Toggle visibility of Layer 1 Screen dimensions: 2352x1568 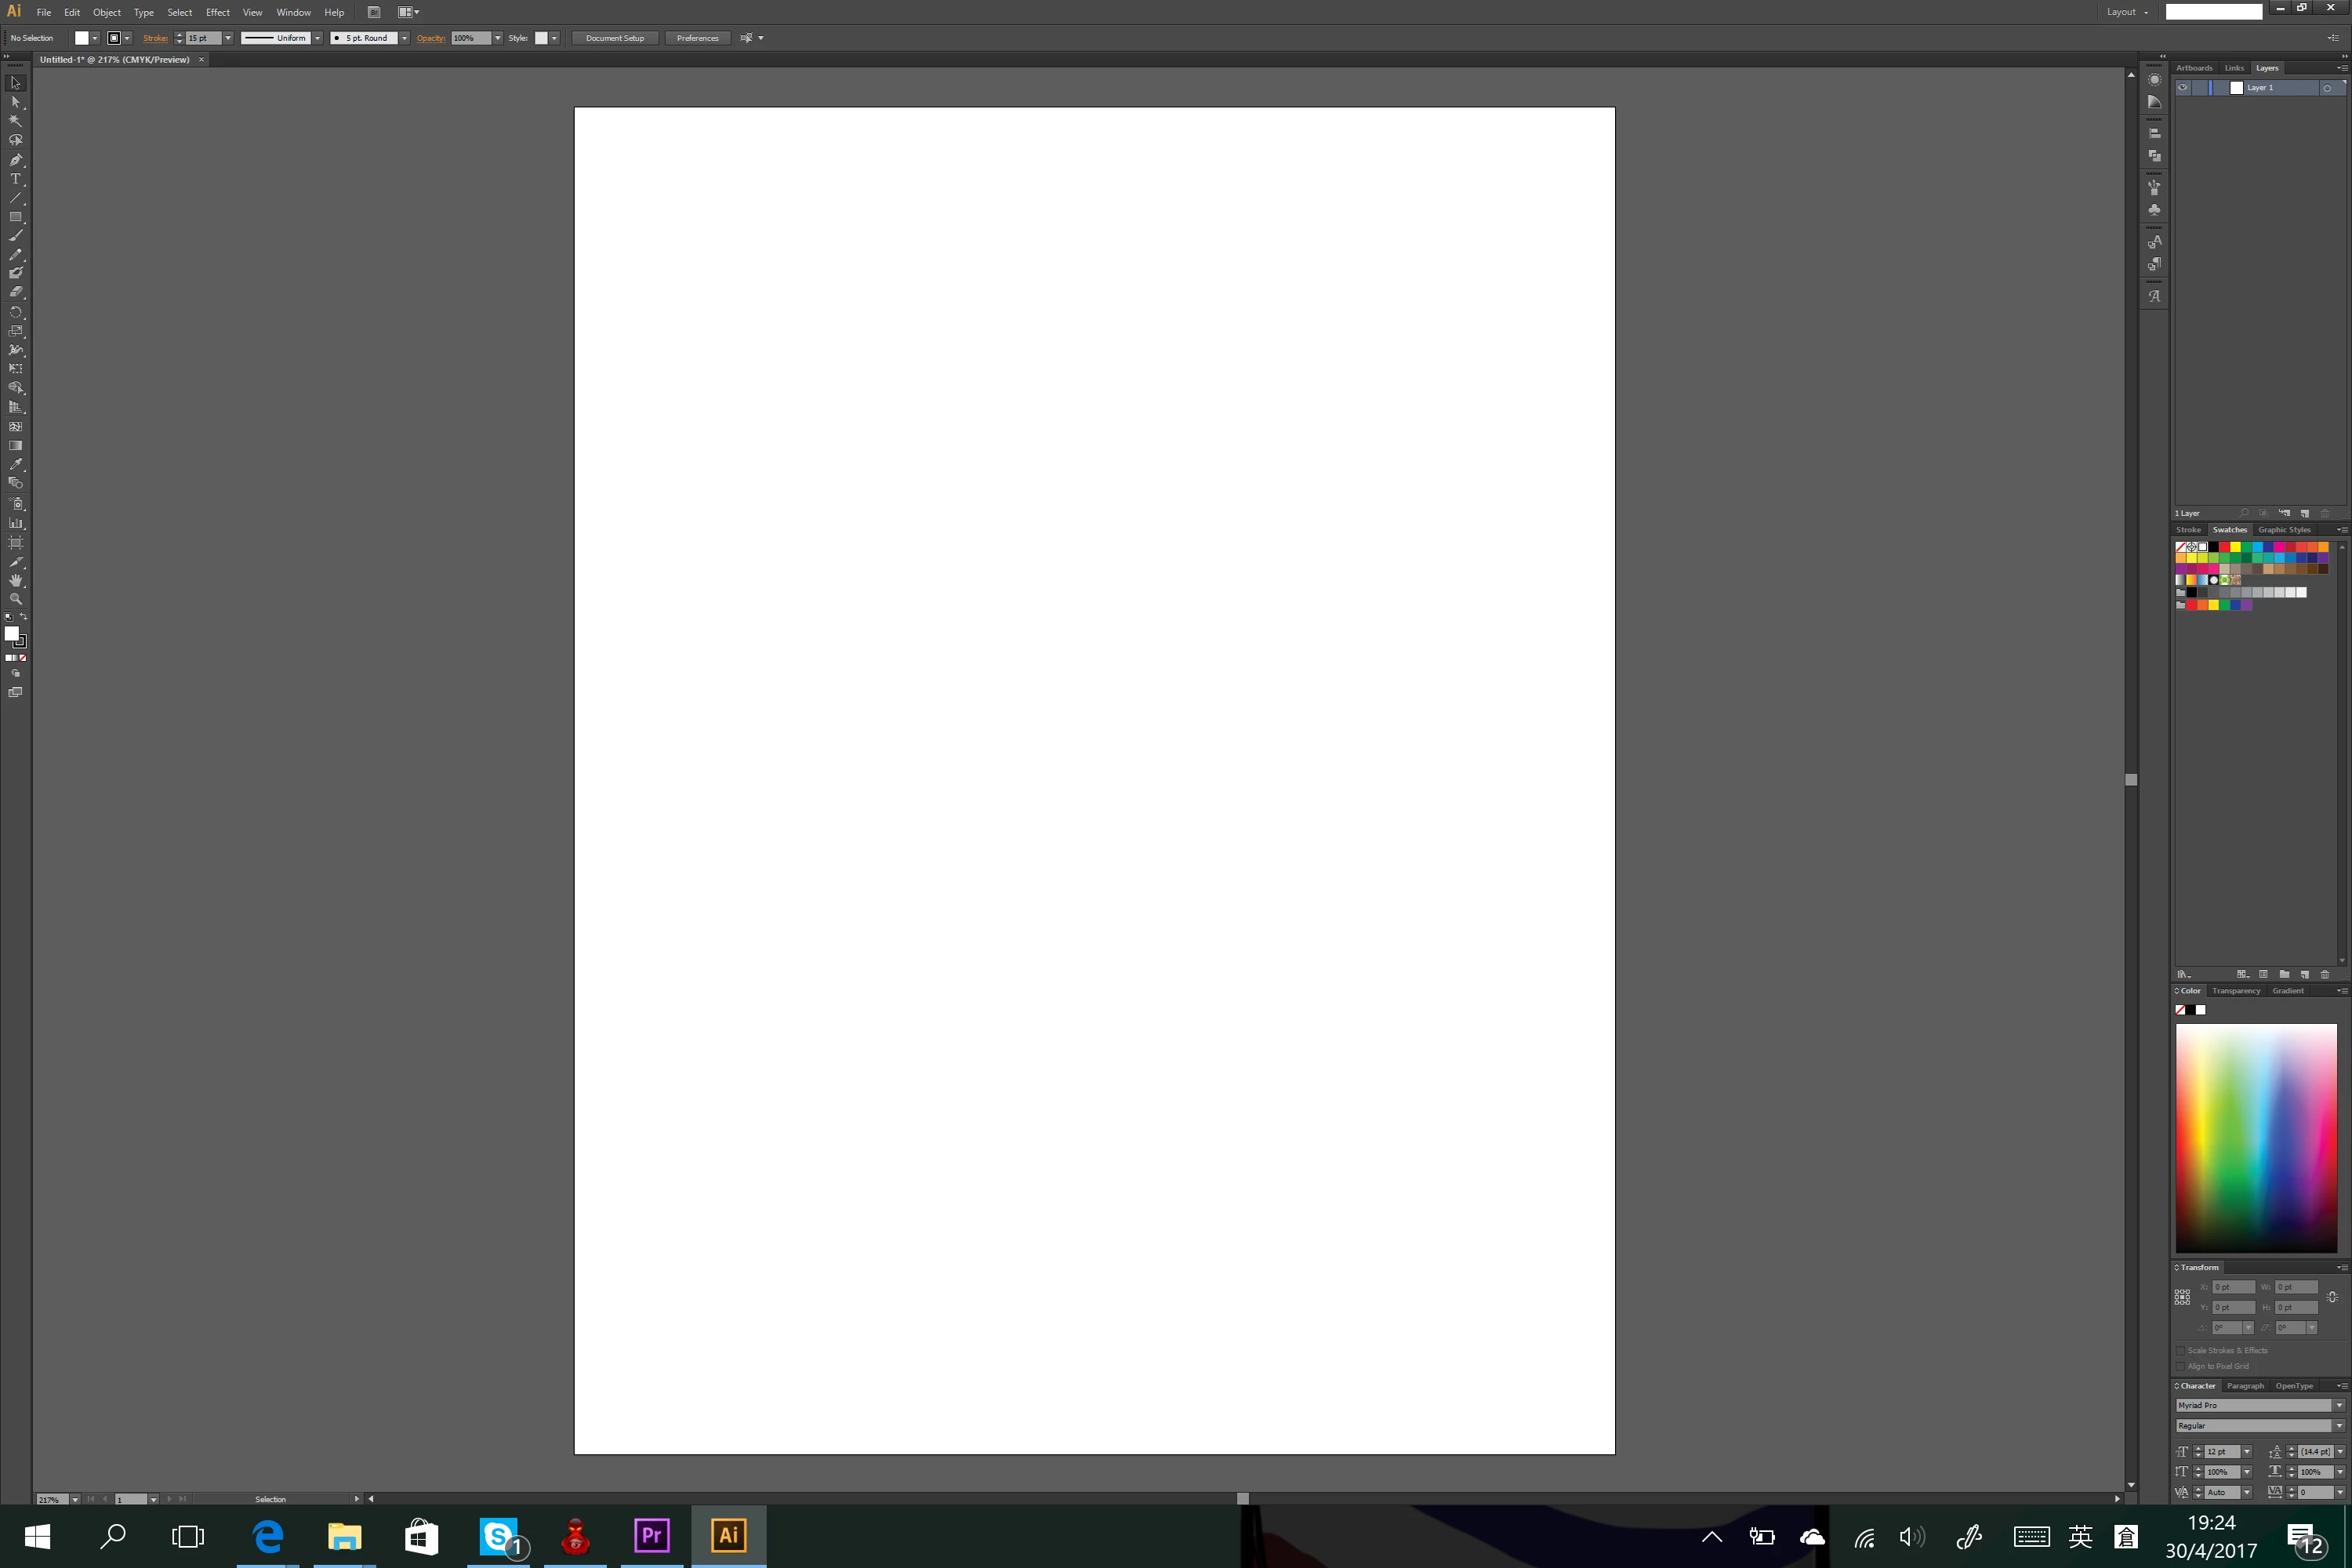point(2183,88)
